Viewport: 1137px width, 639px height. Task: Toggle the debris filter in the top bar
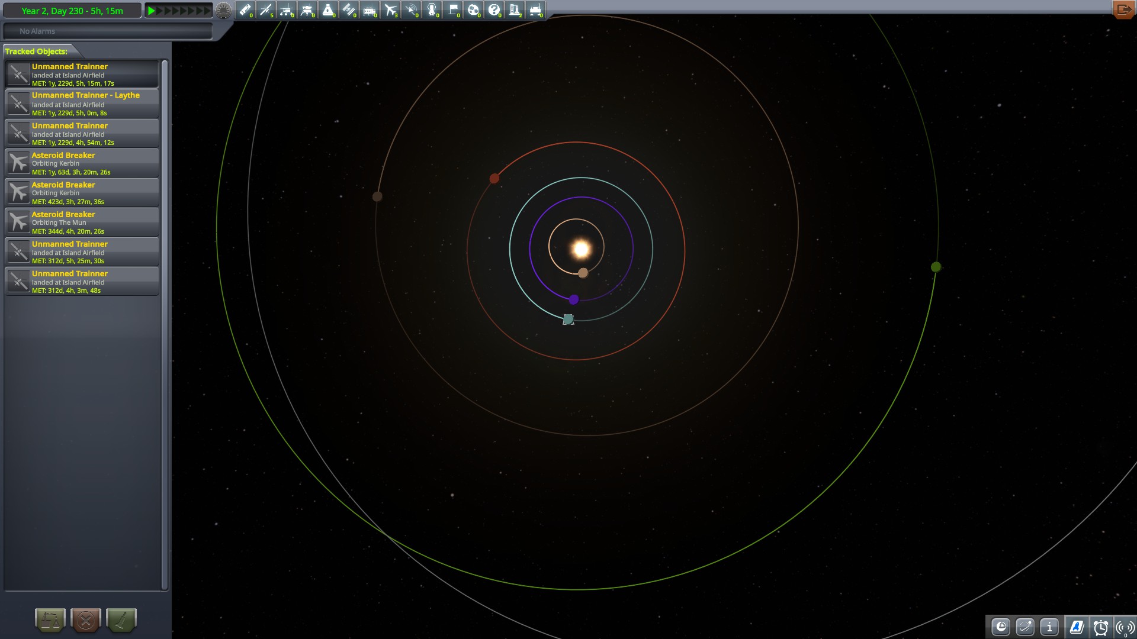click(245, 10)
